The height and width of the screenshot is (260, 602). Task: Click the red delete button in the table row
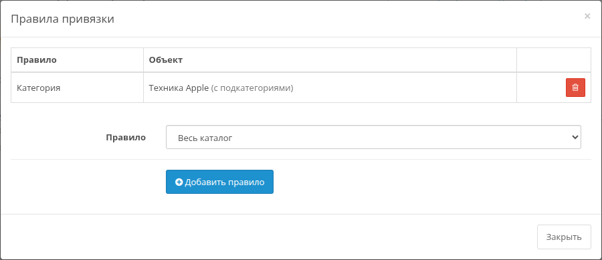[x=575, y=88]
